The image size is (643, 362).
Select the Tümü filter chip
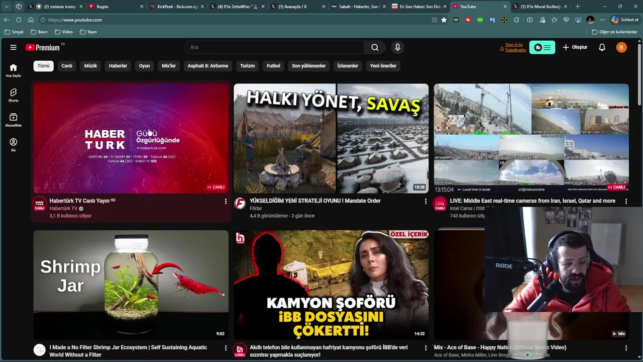[44, 66]
